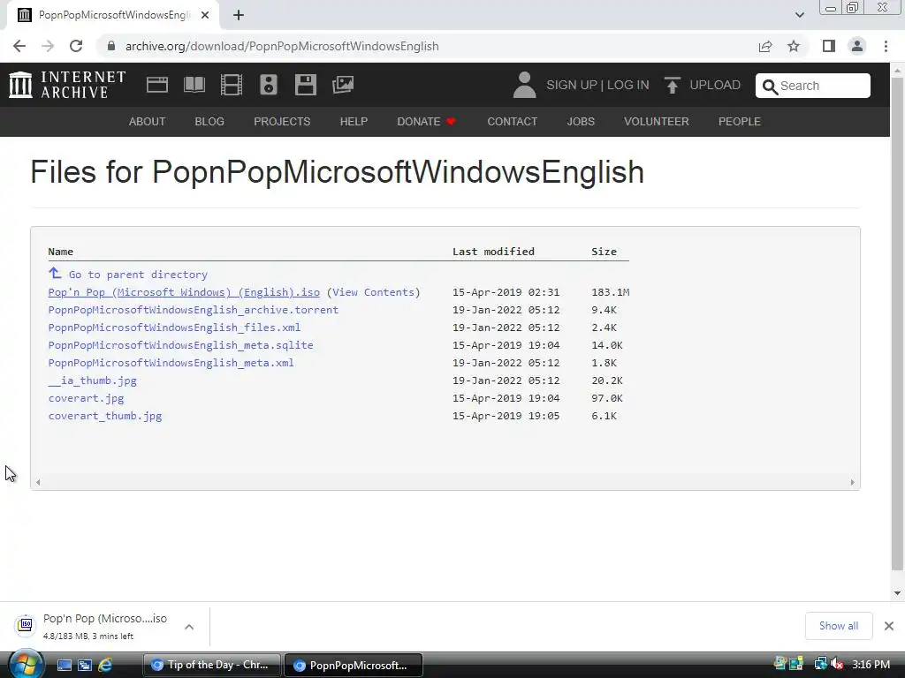Screen dimensions: 905x678
Task: Reload the page with the refresh icon
Action: coord(76,46)
